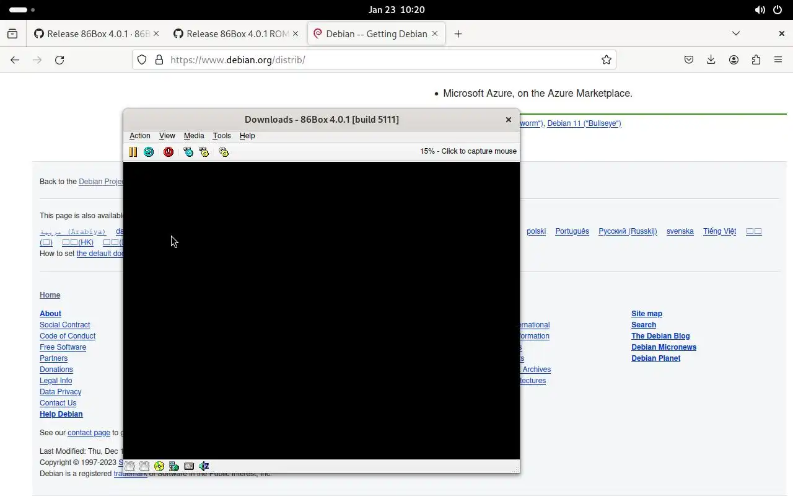Open the View menu in 86Box
The image size is (793, 496).
click(167, 136)
